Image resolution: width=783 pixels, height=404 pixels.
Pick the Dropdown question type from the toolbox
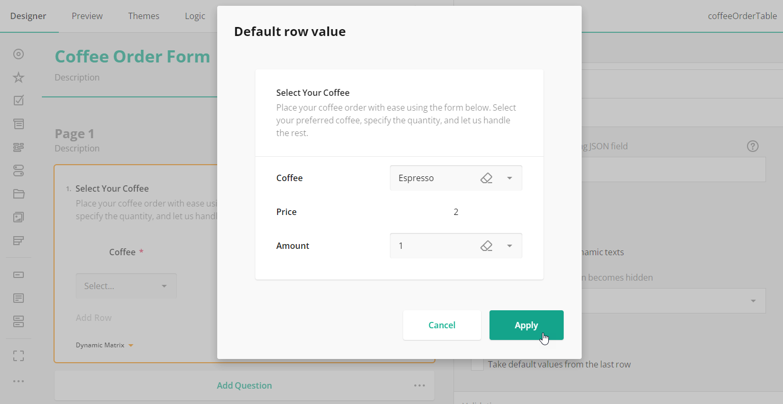click(19, 123)
